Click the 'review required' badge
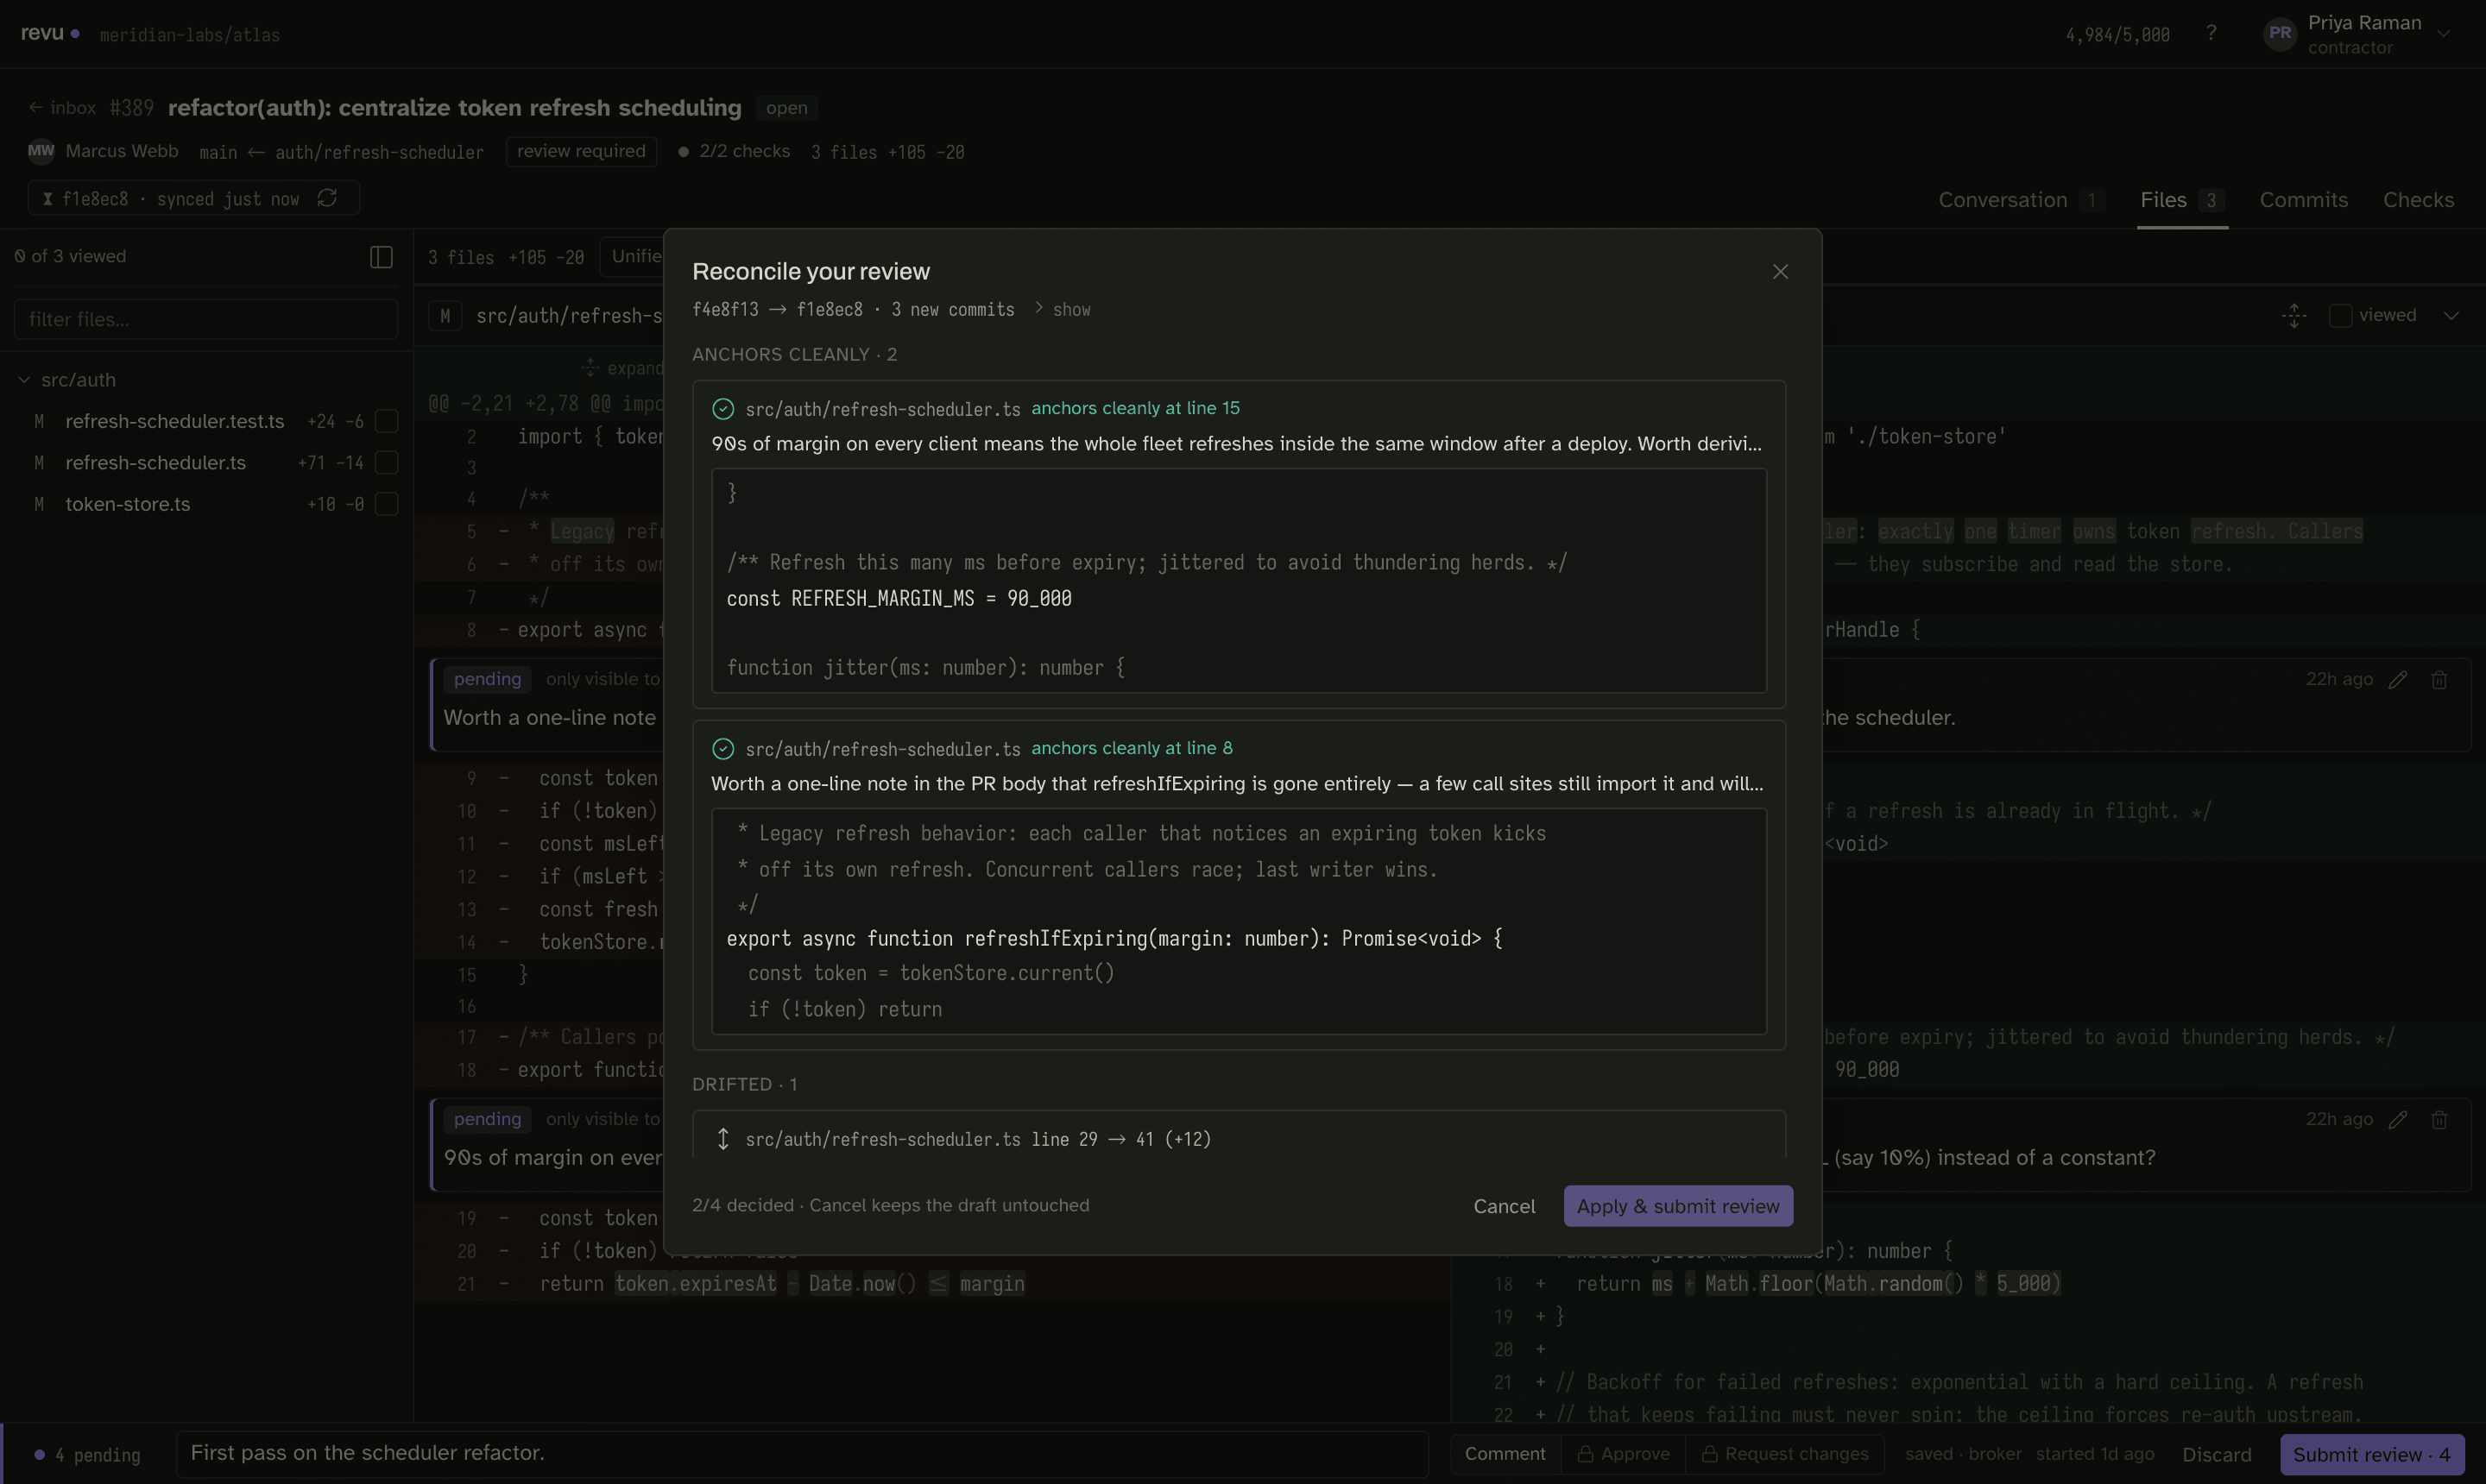Image resolution: width=2486 pixels, height=1484 pixels. [x=581, y=151]
